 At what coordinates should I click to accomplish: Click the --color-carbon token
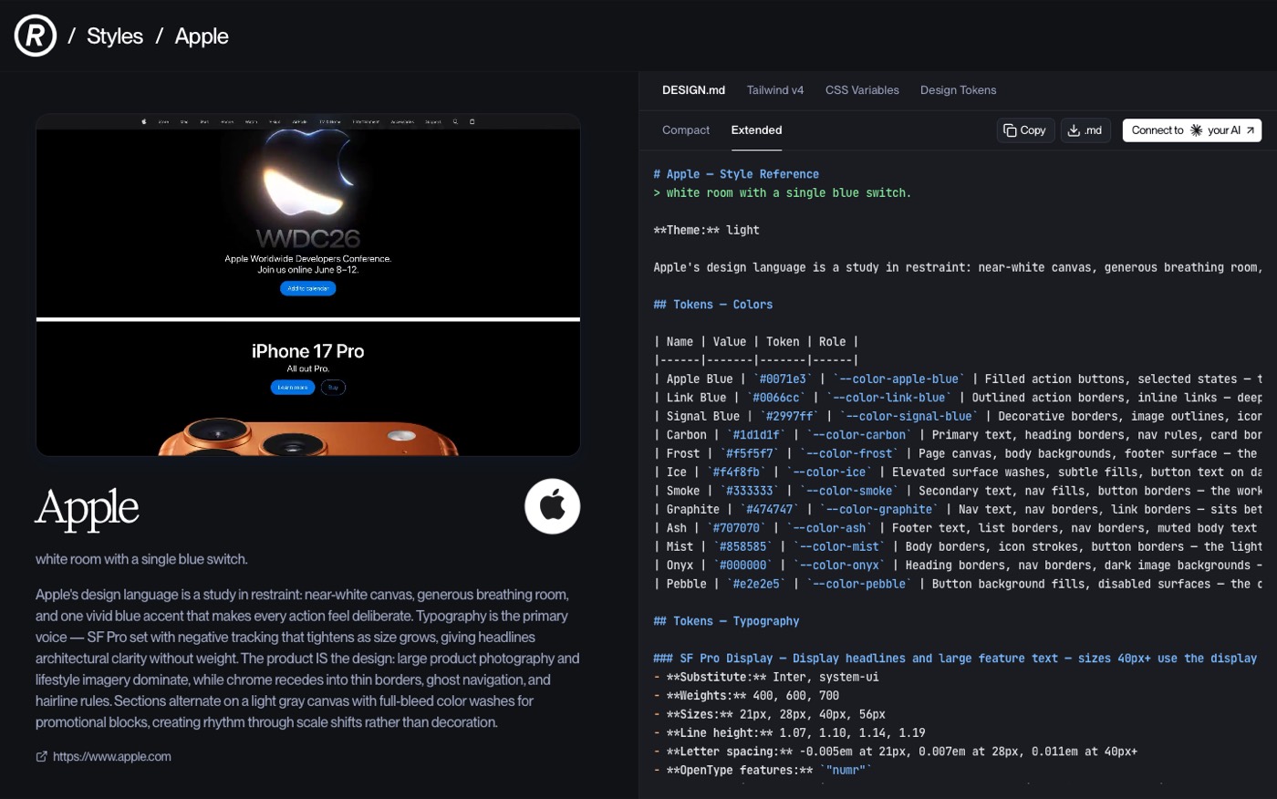click(x=859, y=435)
